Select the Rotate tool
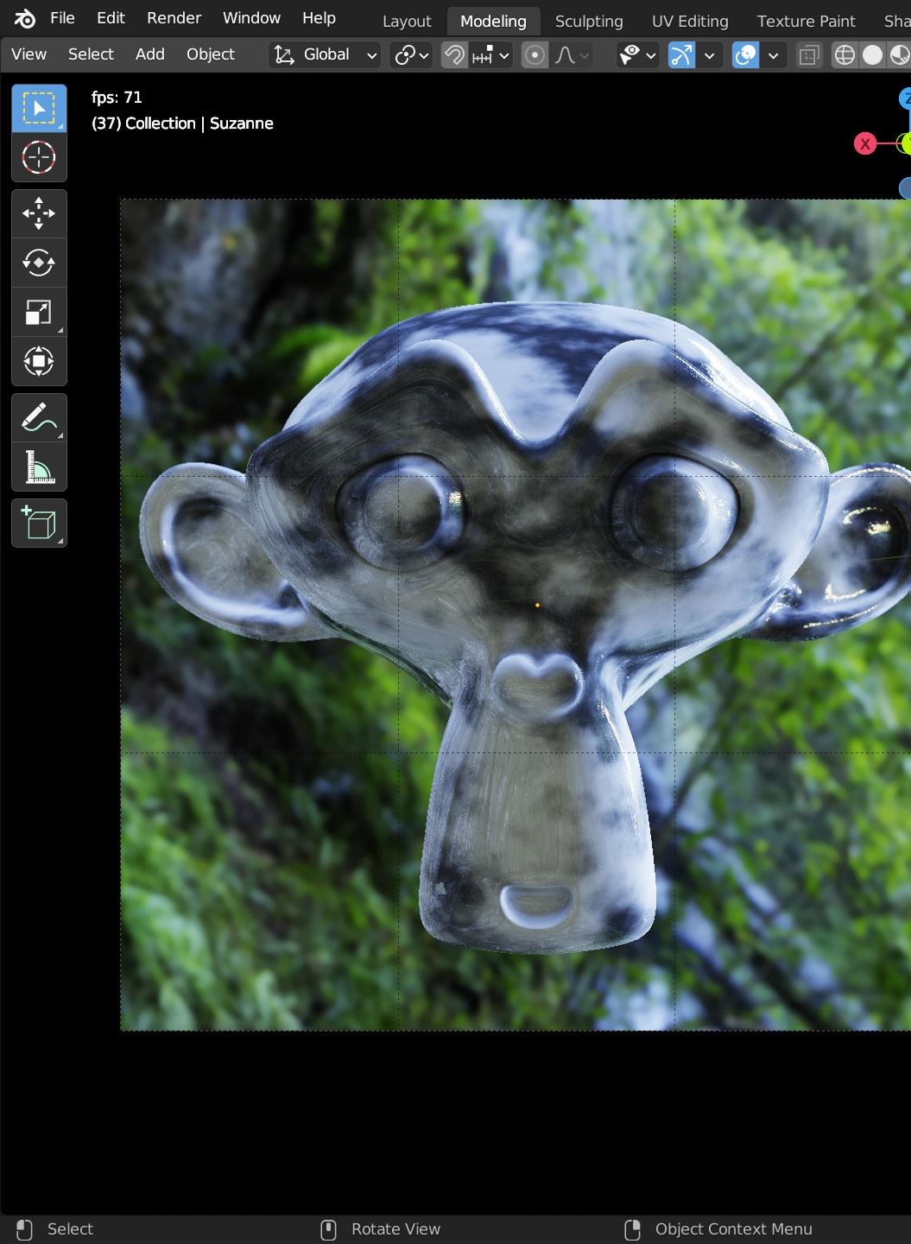Viewport: 911px width, 1244px height. (39, 263)
